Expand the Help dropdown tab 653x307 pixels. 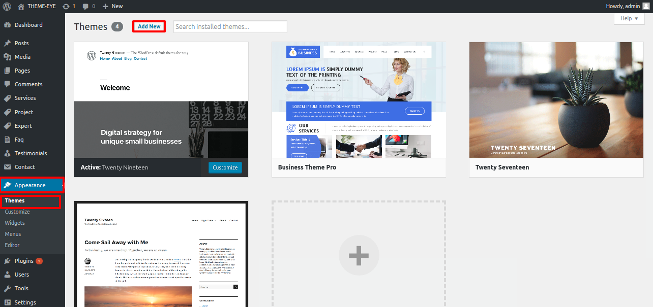[629, 18]
